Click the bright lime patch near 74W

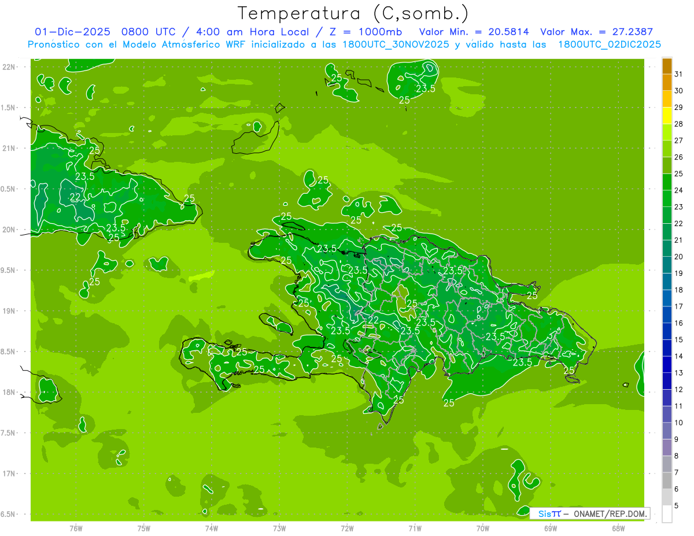coord(202,276)
